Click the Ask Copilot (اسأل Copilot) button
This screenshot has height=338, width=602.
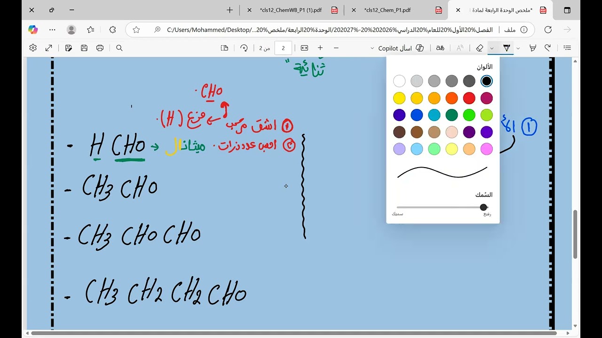click(401, 48)
